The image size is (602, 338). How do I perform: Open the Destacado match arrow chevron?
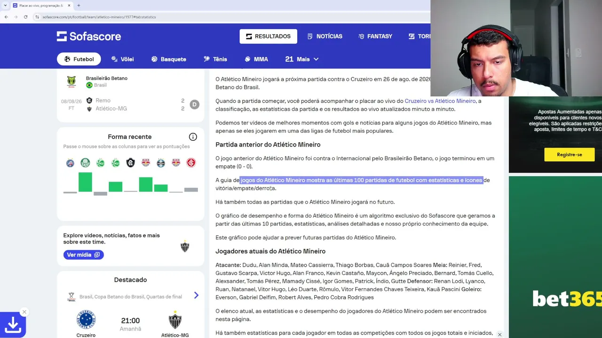point(196,295)
